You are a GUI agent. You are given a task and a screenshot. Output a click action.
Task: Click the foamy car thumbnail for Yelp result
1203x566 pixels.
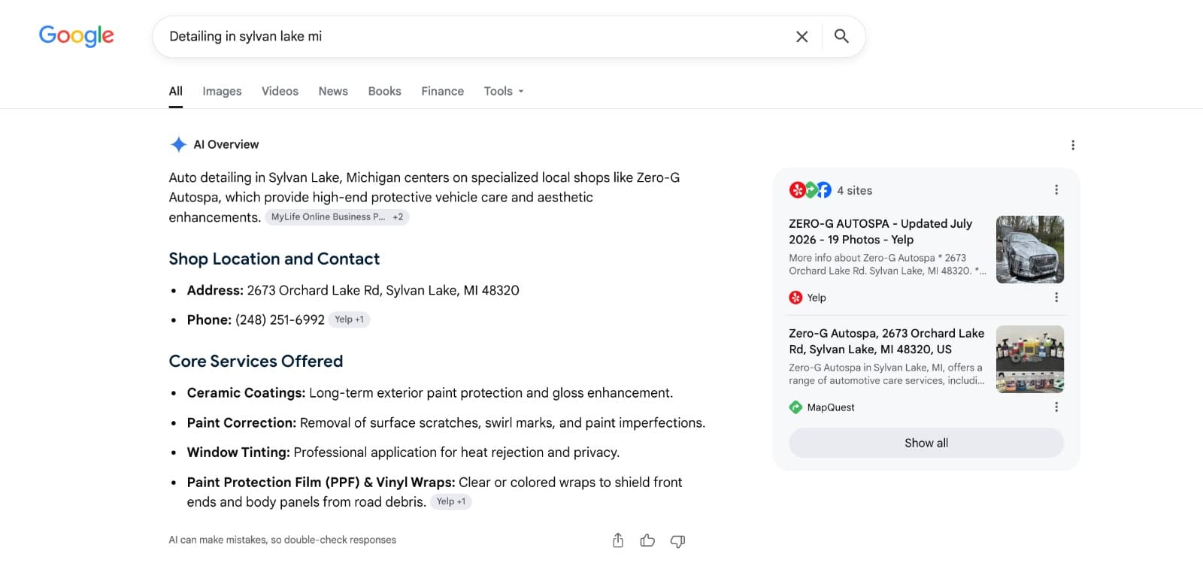[1030, 250]
